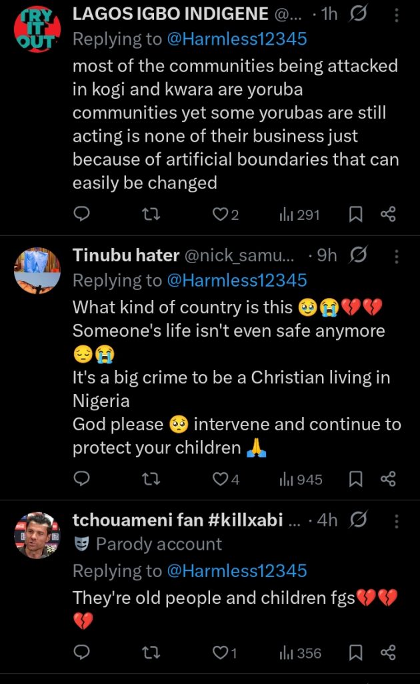This screenshot has width=420, height=684.
Task: Open three-dot menu on Tinubu hater tweet
Action: click(x=397, y=256)
